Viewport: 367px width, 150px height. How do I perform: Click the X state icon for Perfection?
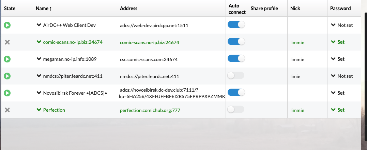(x=7, y=110)
